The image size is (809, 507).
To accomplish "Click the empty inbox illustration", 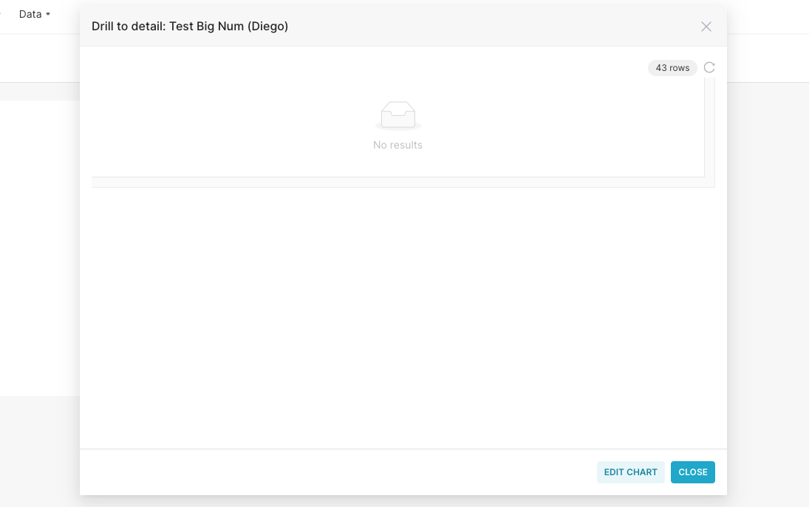I will 397,115.
